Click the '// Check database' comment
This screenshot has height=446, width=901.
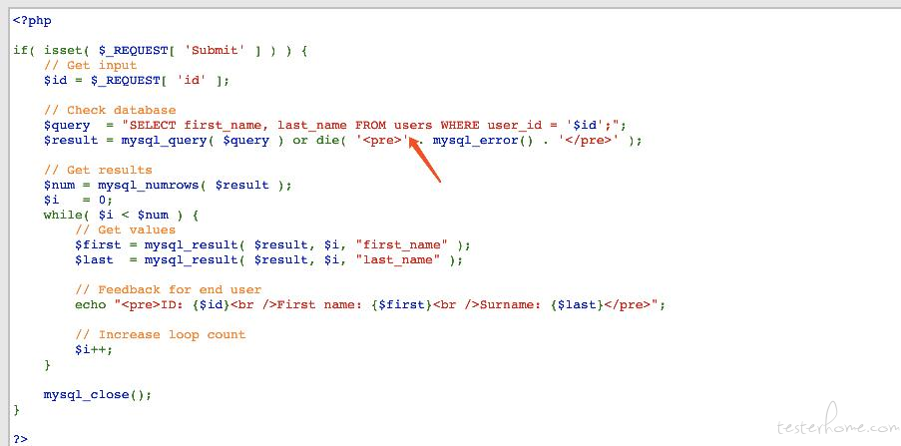tap(110, 111)
